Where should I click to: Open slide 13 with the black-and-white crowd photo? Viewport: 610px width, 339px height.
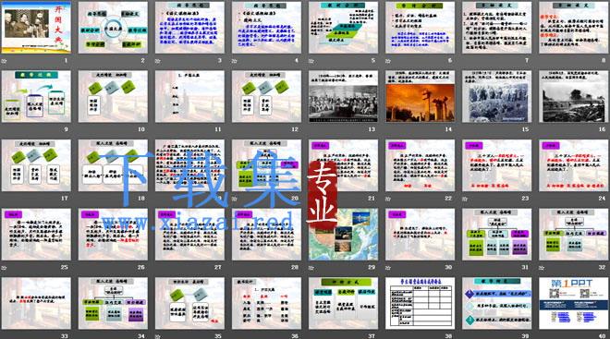click(343, 96)
